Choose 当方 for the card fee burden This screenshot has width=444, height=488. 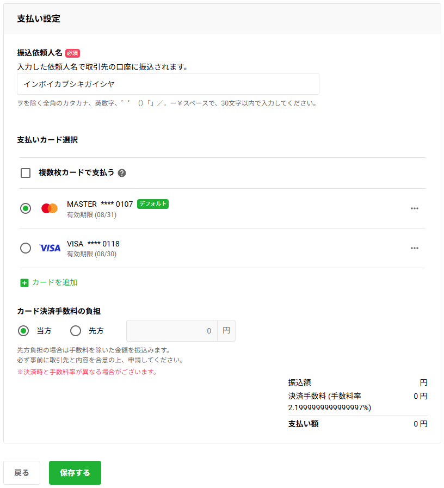tap(23, 331)
